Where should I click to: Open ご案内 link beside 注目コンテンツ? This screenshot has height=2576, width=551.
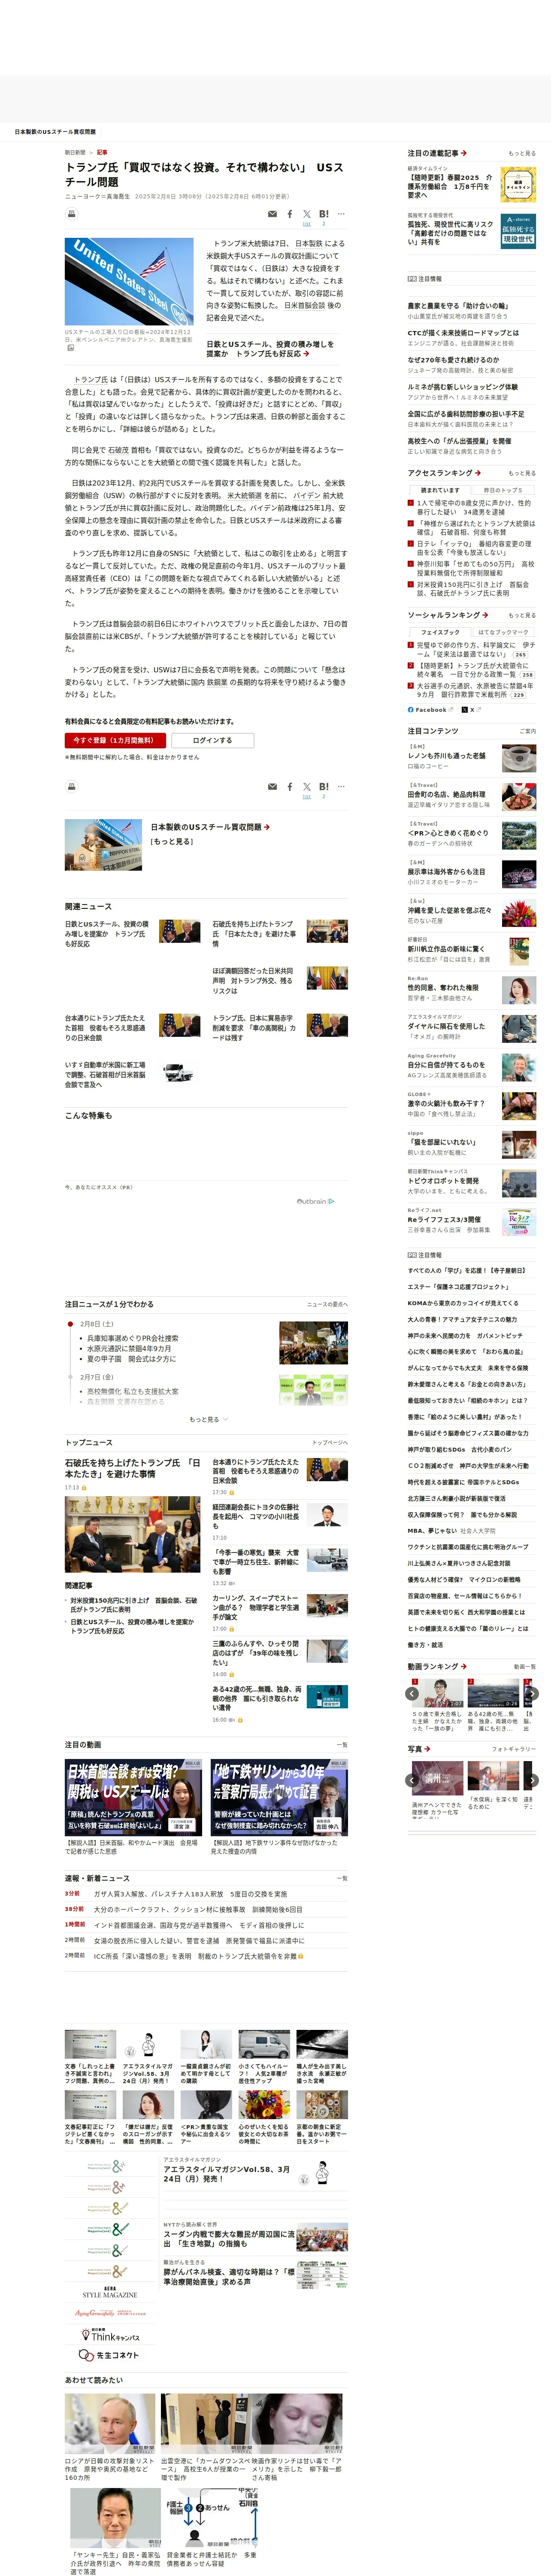click(528, 731)
